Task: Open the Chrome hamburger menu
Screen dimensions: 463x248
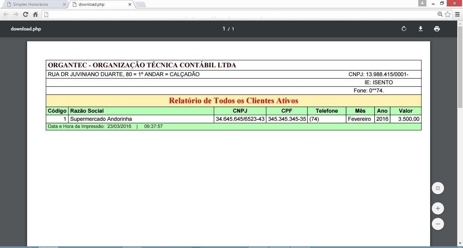Action: pyautogui.click(x=457, y=14)
